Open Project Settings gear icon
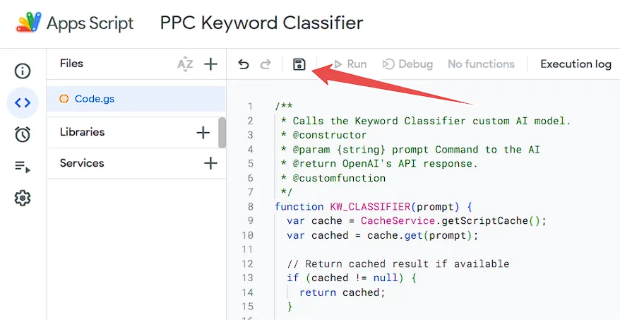 point(23,198)
